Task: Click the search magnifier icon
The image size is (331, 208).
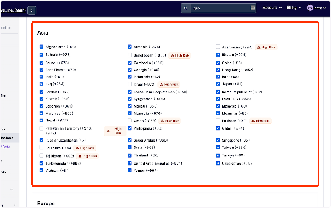Action: [x=185, y=8]
